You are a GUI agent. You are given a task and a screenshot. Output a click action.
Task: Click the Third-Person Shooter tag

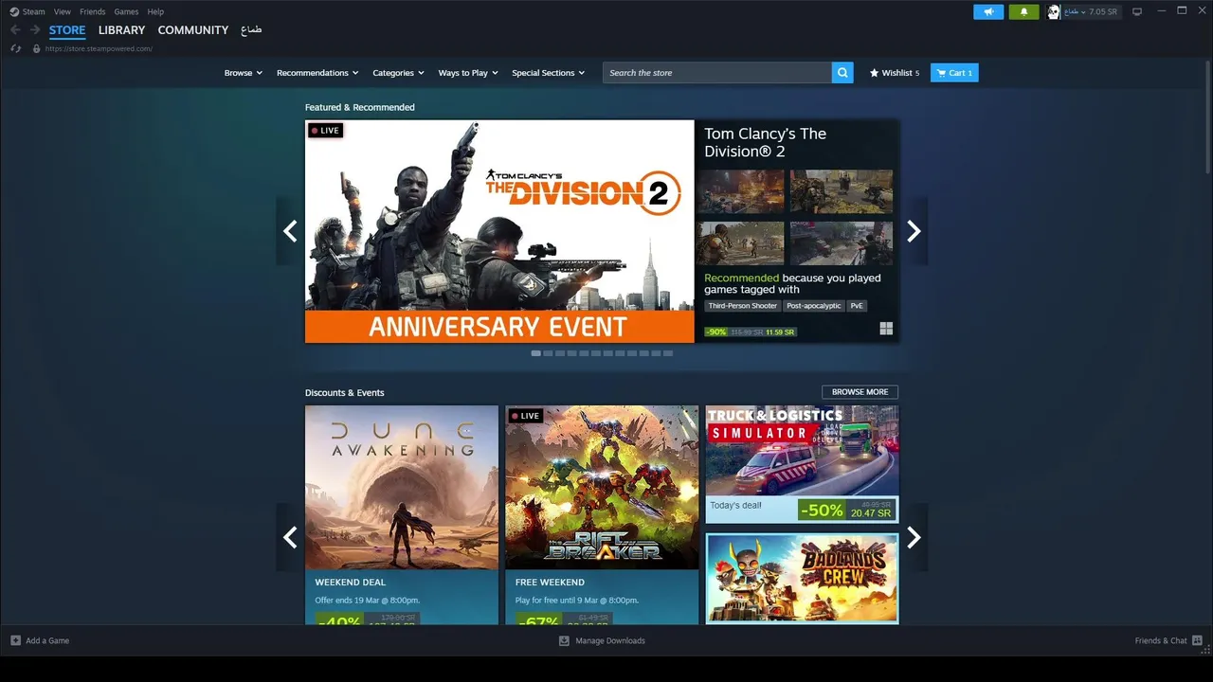point(742,306)
